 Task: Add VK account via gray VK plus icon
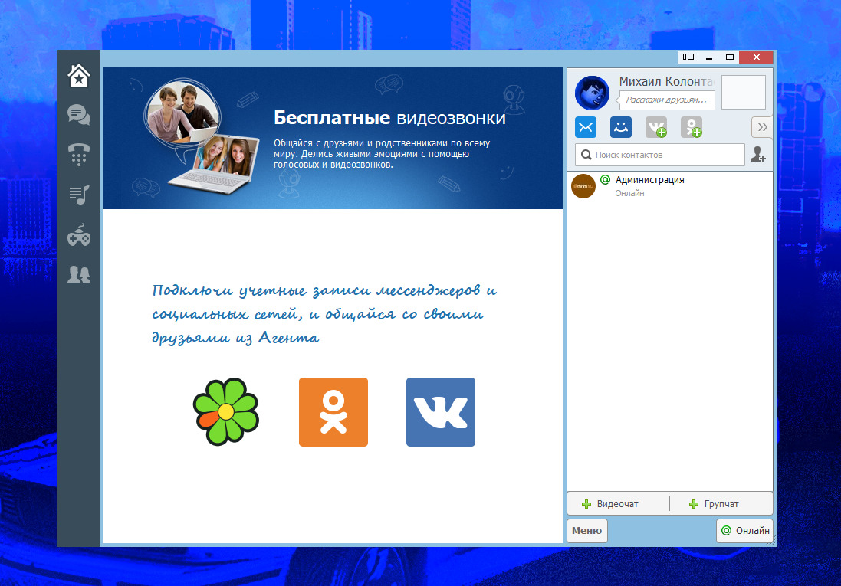point(656,128)
